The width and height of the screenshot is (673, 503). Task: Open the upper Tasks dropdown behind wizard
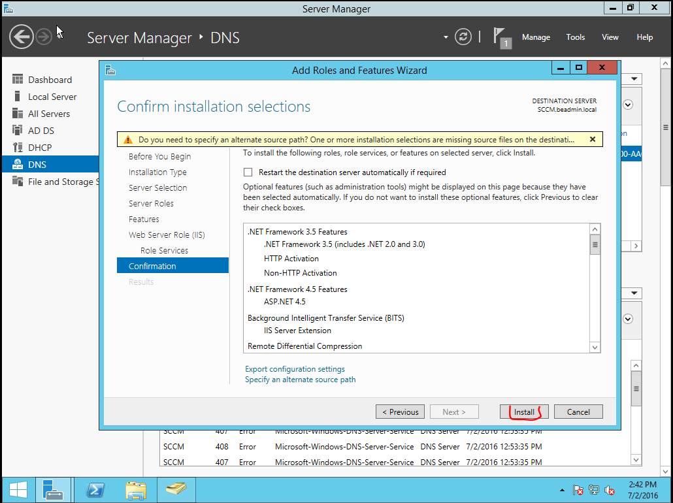pos(634,80)
